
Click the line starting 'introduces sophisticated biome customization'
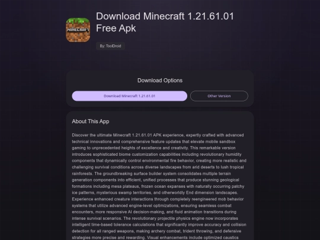(x=156, y=154)
